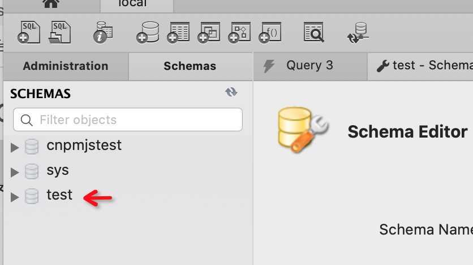Refresh the SCHEMAS list icon
This screenshot has height=265, width=473.
(231, 92)
